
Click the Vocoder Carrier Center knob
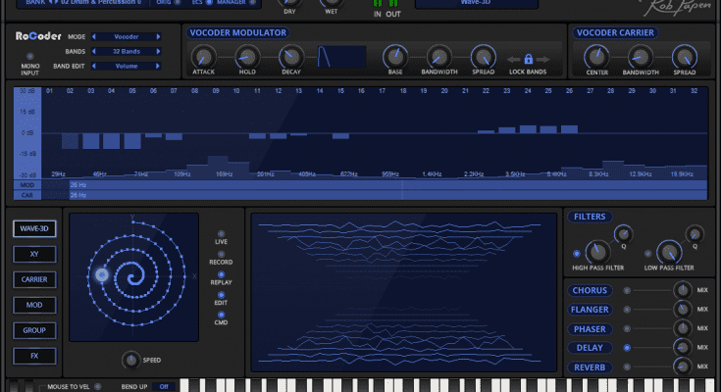click(x=596, y=58)
